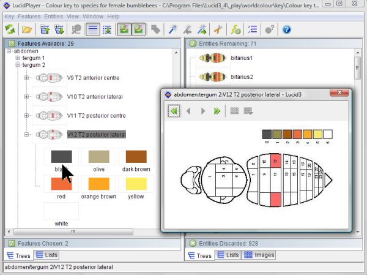Click the wand with green arrow icon
Viewport: 367px width, 275px height.
tap(202, 29)
